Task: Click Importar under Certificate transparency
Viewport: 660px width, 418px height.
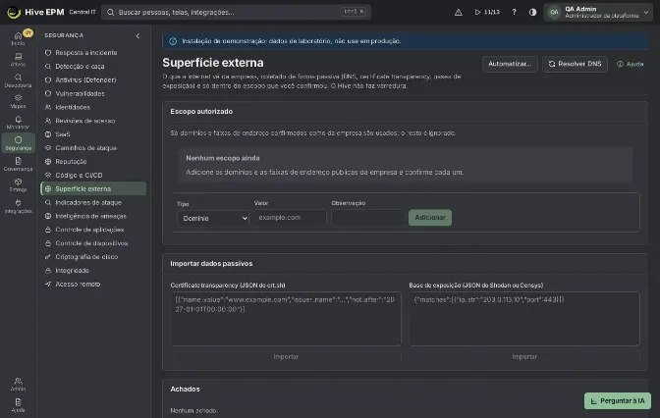Action: (x=286, y=356)
